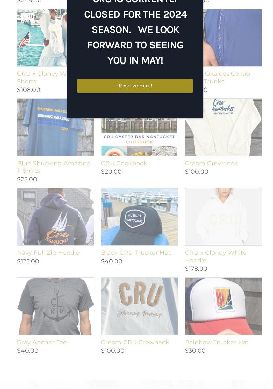The image size is (273, 389).
Task: Click the CRU Oyster Bar cookbook cover image
Action: [139, 137]
